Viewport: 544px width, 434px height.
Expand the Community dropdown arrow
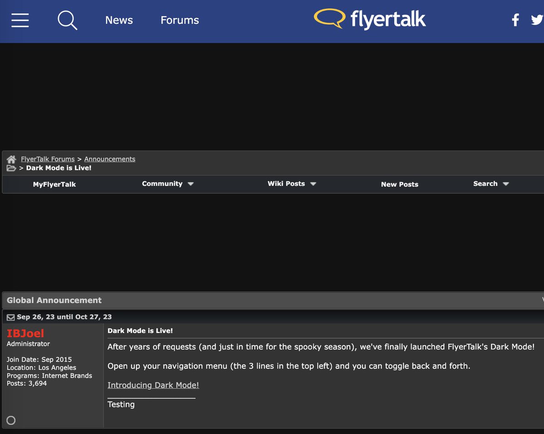click(190, 184)
